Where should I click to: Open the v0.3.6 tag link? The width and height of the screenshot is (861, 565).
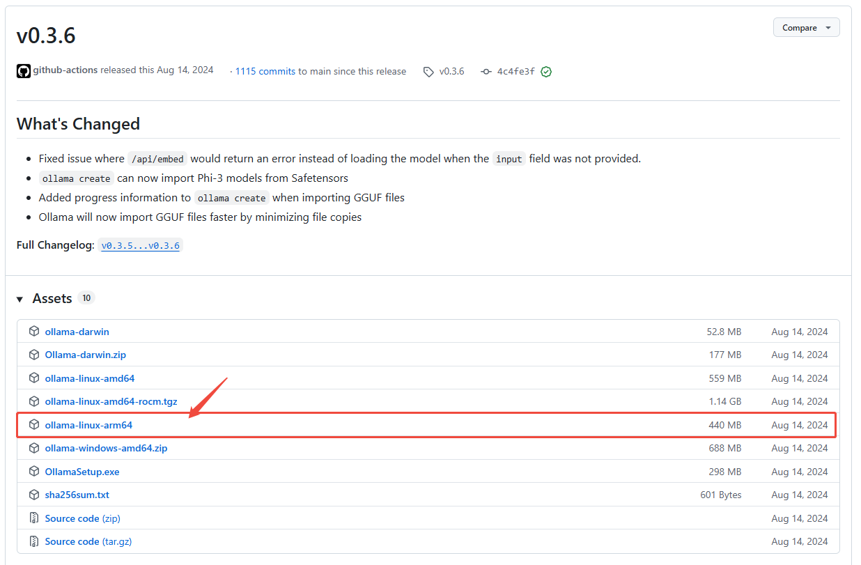click(x=451, y=71)
